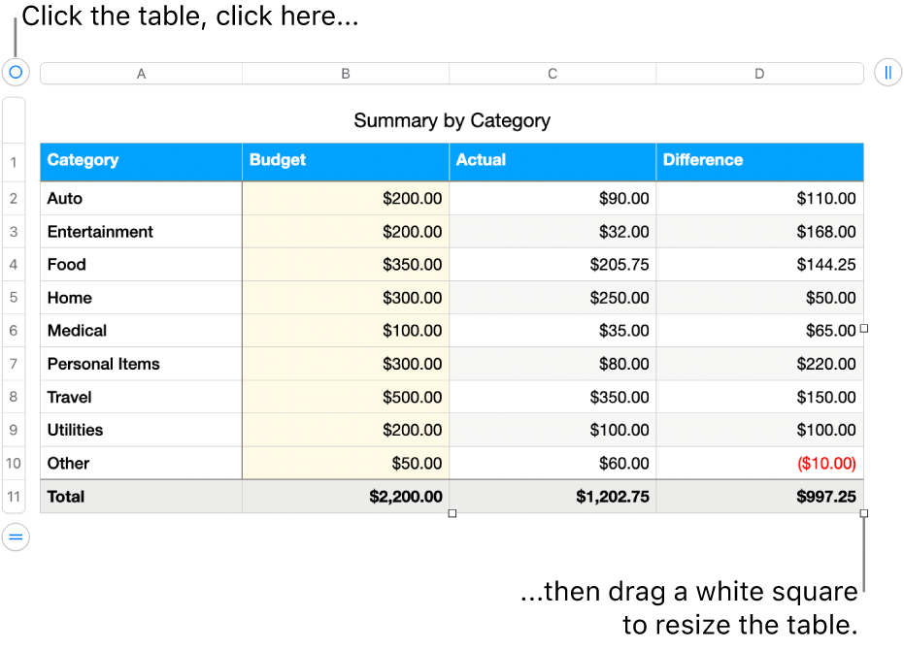Screen dimensions: 904x650
Task: Select row number 1
Action: tap(14, 162)
